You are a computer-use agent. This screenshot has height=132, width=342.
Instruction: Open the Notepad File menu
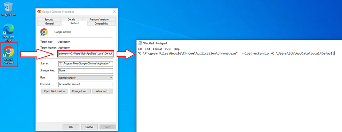coord(140,49)
